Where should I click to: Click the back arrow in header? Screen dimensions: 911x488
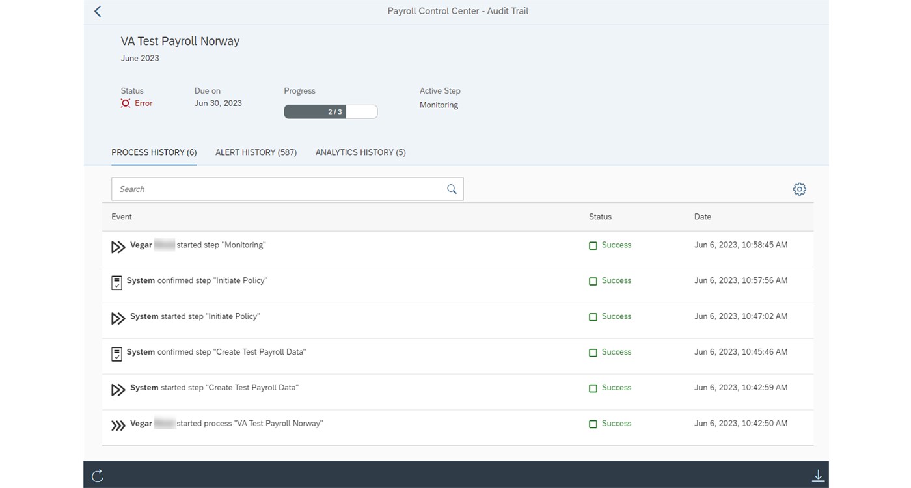pos(98,11)
